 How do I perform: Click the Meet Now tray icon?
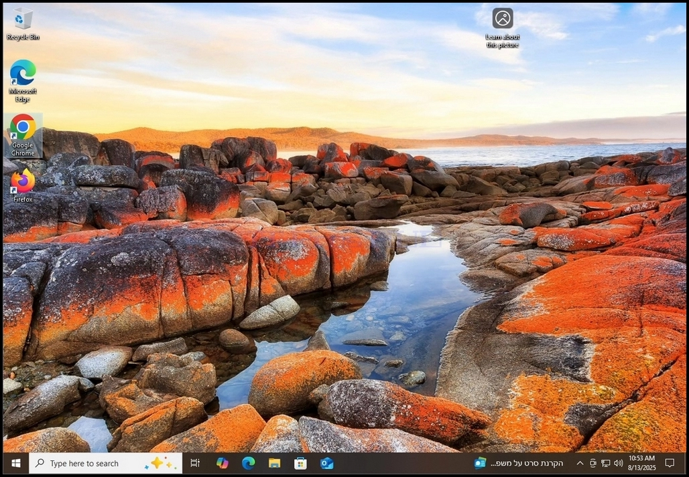(x=592, y=463)
